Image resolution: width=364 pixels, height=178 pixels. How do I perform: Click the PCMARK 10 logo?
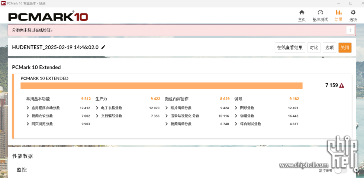coord(48,17)
